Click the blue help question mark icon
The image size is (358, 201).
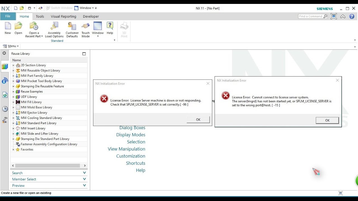[352, 16]
